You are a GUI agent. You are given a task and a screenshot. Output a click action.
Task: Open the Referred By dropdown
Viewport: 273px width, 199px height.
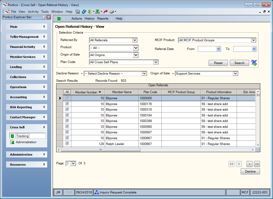(135, 40)
